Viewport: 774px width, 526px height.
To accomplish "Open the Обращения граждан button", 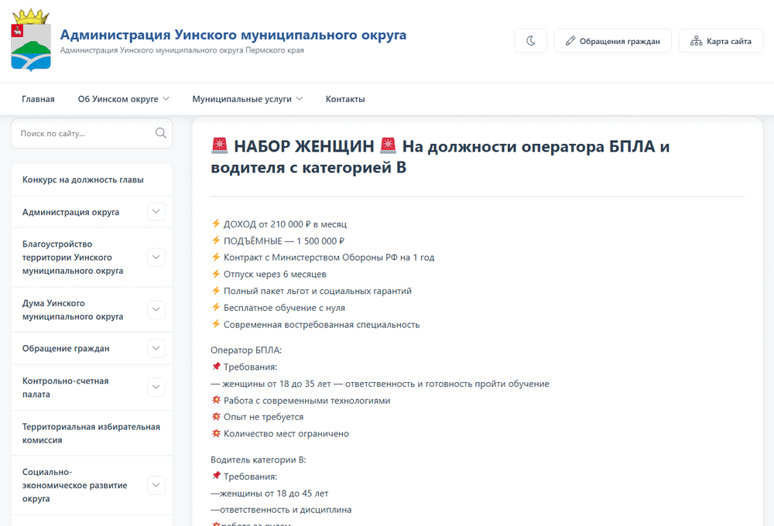I will tap(612, 41).
